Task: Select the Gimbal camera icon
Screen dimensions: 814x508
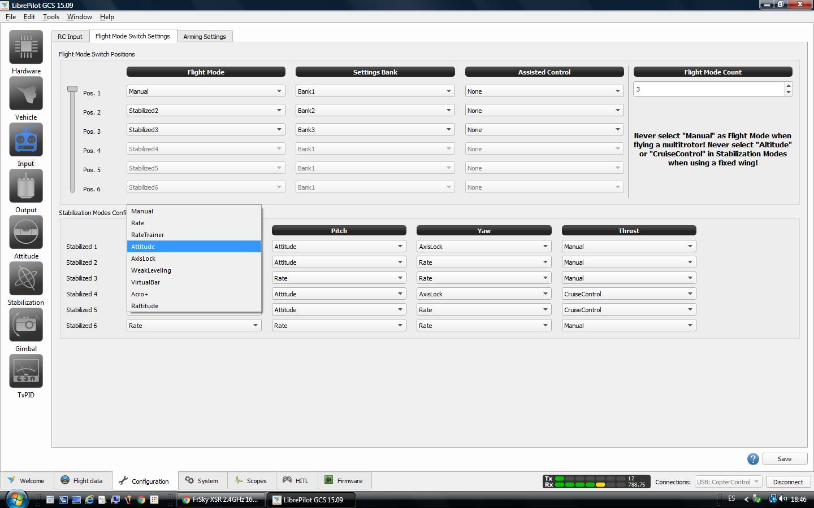Action: [26, 325]
